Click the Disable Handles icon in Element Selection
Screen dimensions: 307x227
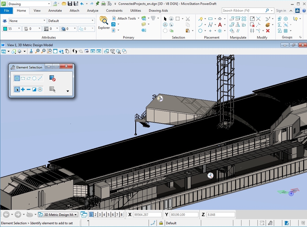click(52, 78)
